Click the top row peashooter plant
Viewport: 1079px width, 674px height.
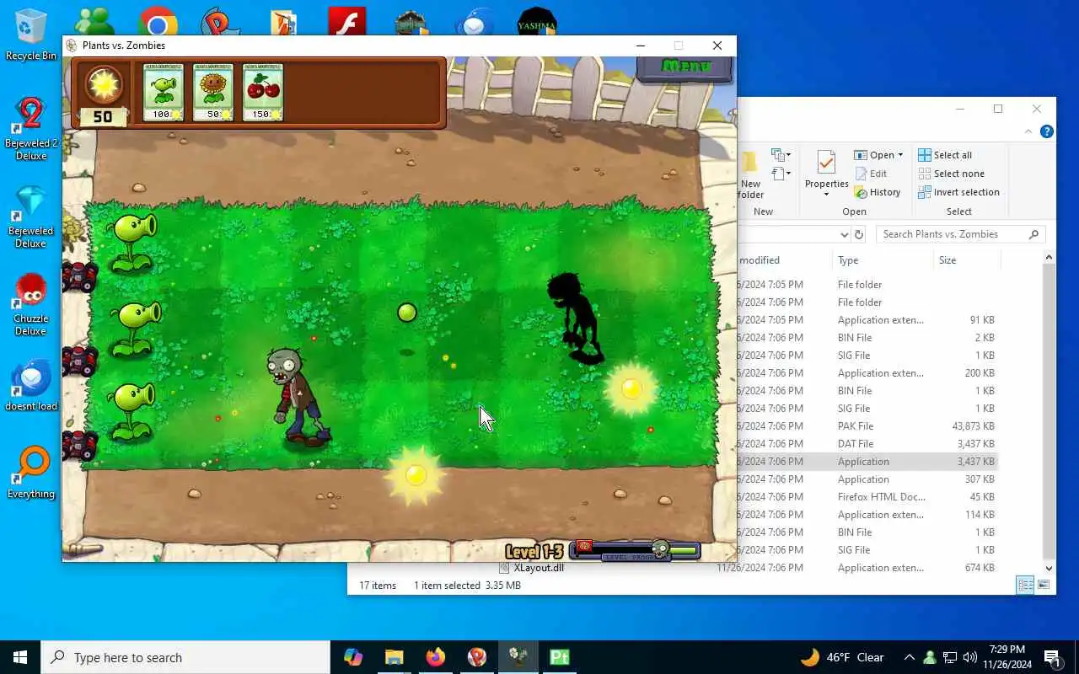click(132, 242)
